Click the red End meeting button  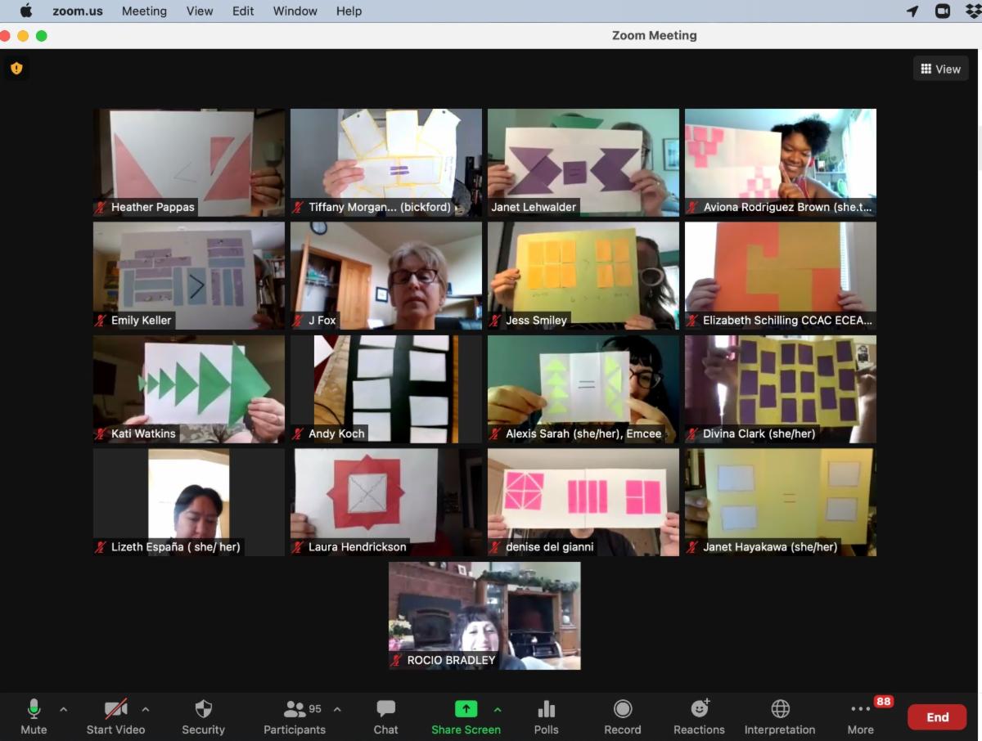[937, 717]
